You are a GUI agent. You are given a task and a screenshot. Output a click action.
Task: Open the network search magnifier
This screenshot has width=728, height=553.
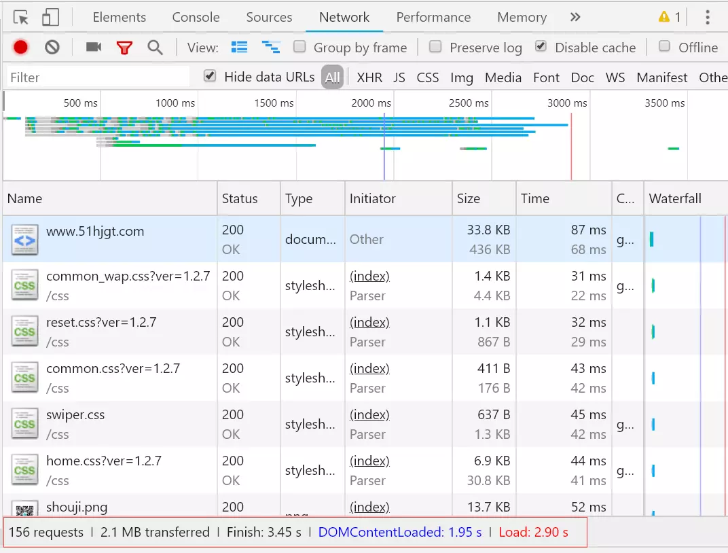(156, 47)
